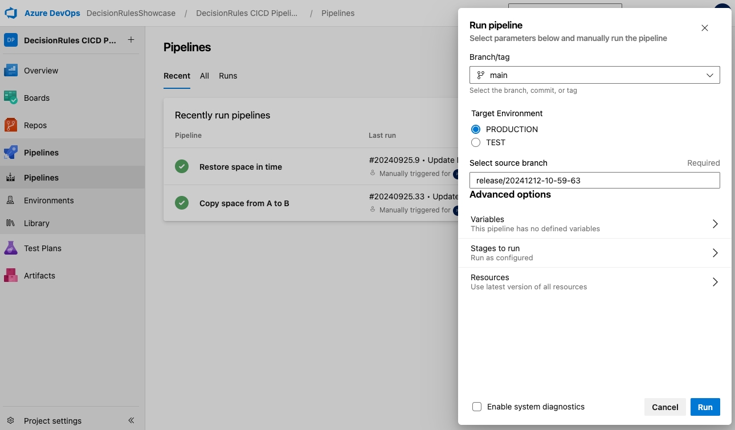Select the TEST target environment
The height and width of the screenshot is (430, 735).
click(476, 142)
